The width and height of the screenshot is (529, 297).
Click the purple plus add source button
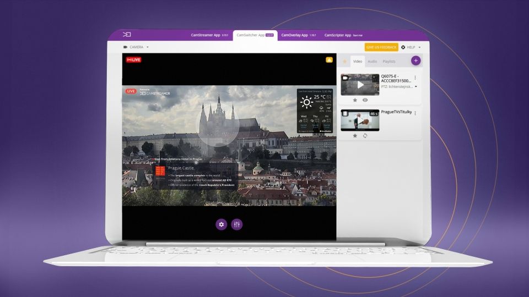tap(415, 61)
